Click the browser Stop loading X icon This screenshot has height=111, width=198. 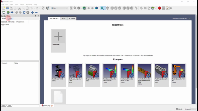tap(28, 12)
